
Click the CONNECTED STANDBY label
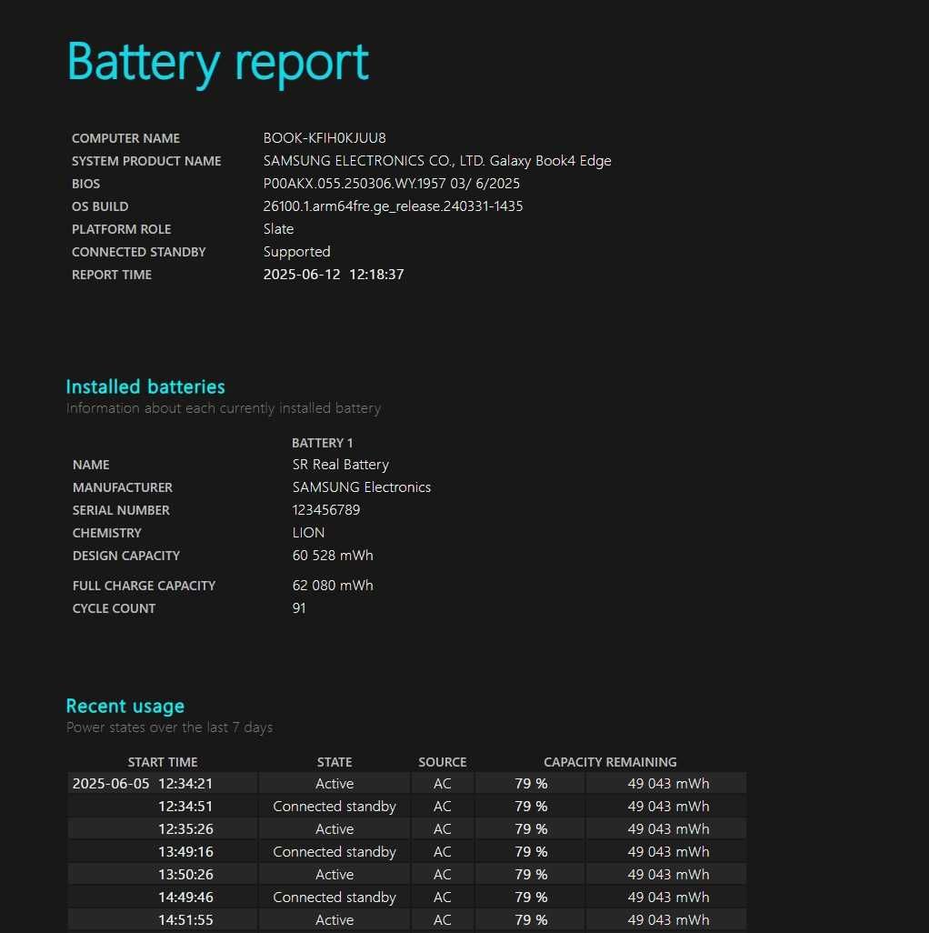(138, 252)
